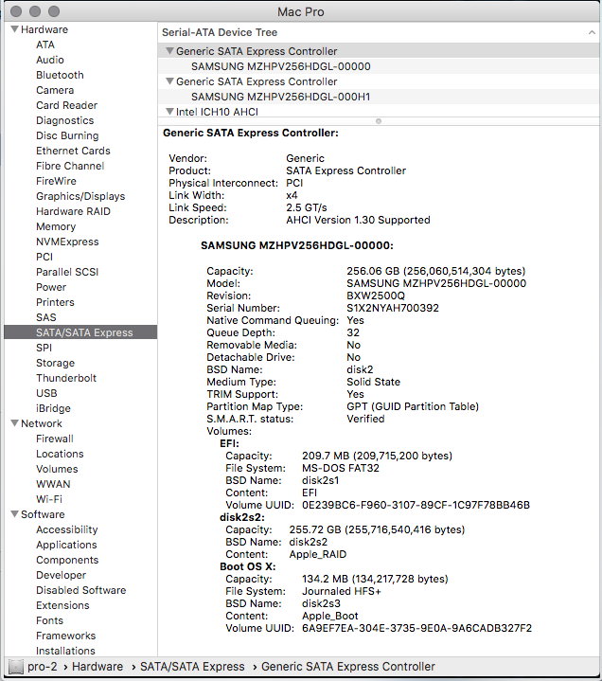Click serial number S1X2NYAH700392 value
This screenshot has width=602, height=681.
[393, 308]
